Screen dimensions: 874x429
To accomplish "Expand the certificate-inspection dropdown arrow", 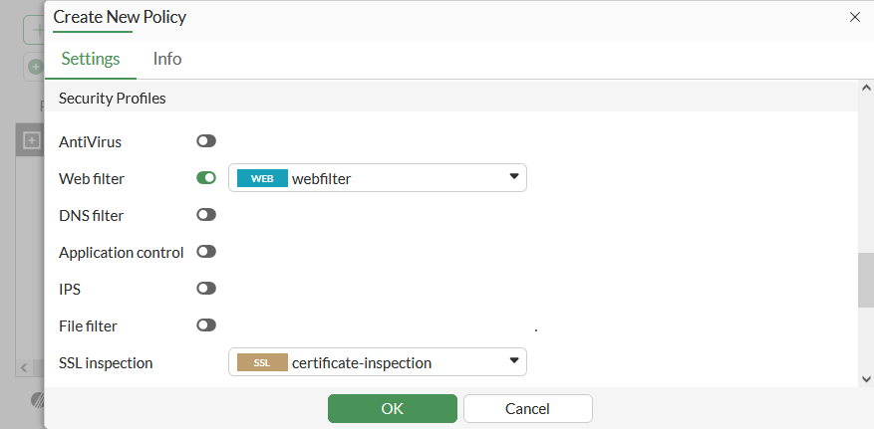I will coord(514,362).
